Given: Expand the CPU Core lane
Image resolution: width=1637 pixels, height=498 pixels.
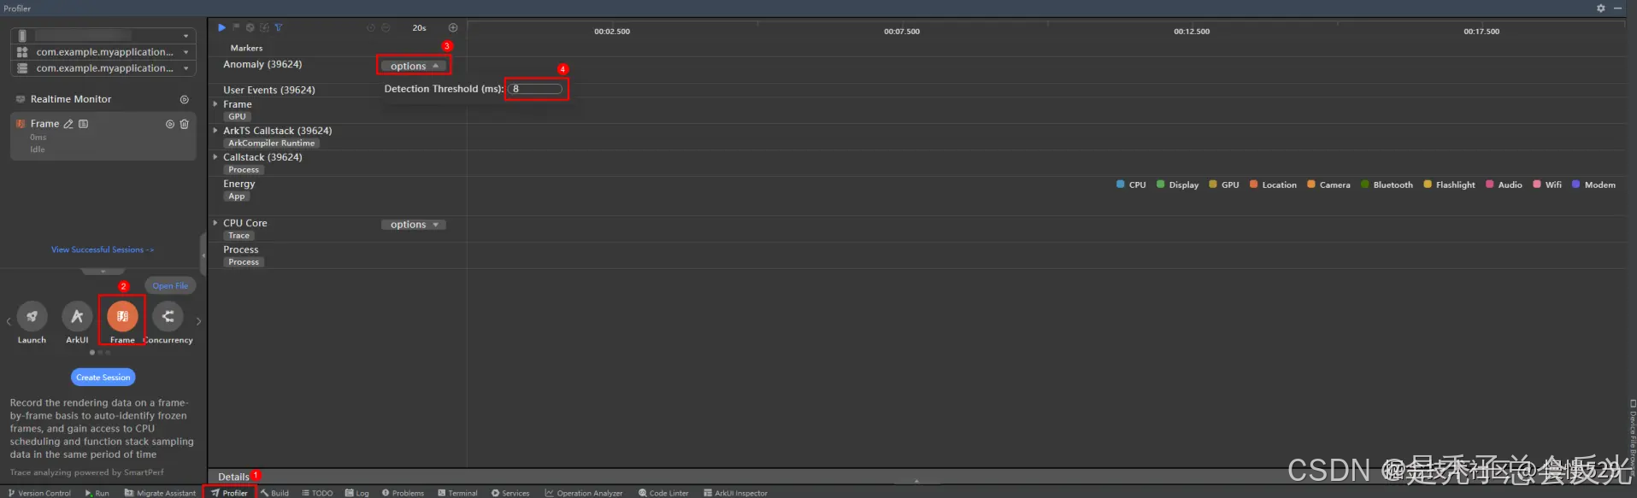Looking at the screenshot, I should coord(215,223).
